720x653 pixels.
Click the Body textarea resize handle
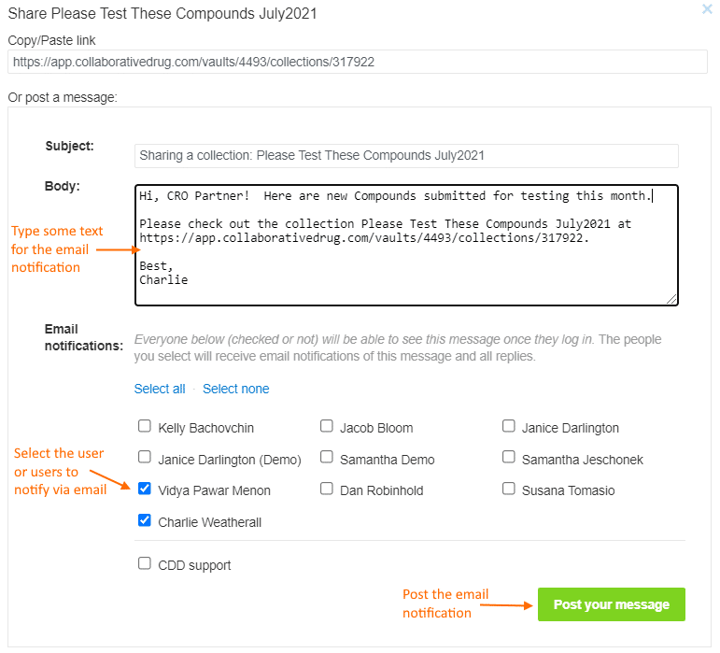[x=671, y=299]
